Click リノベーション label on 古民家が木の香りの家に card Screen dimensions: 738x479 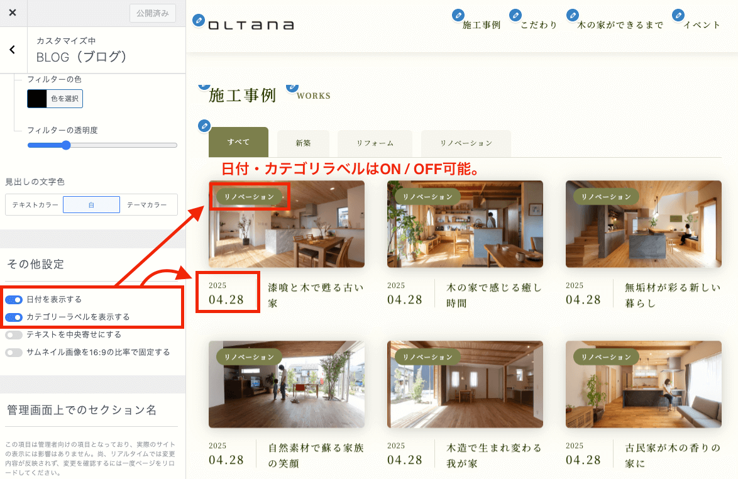pyautogui.click(x=606, y=357)
